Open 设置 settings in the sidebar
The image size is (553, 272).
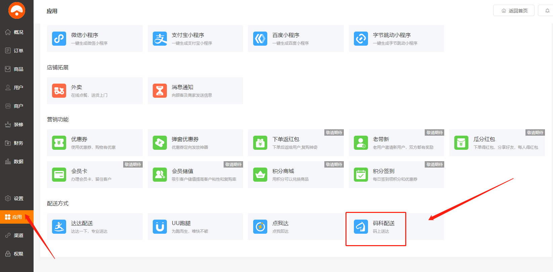coord(17,198)
